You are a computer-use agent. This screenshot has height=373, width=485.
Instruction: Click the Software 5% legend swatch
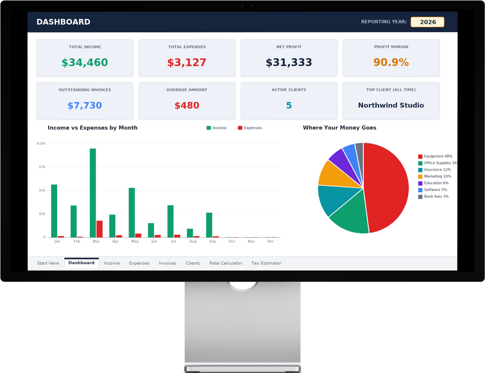[420, 190]
